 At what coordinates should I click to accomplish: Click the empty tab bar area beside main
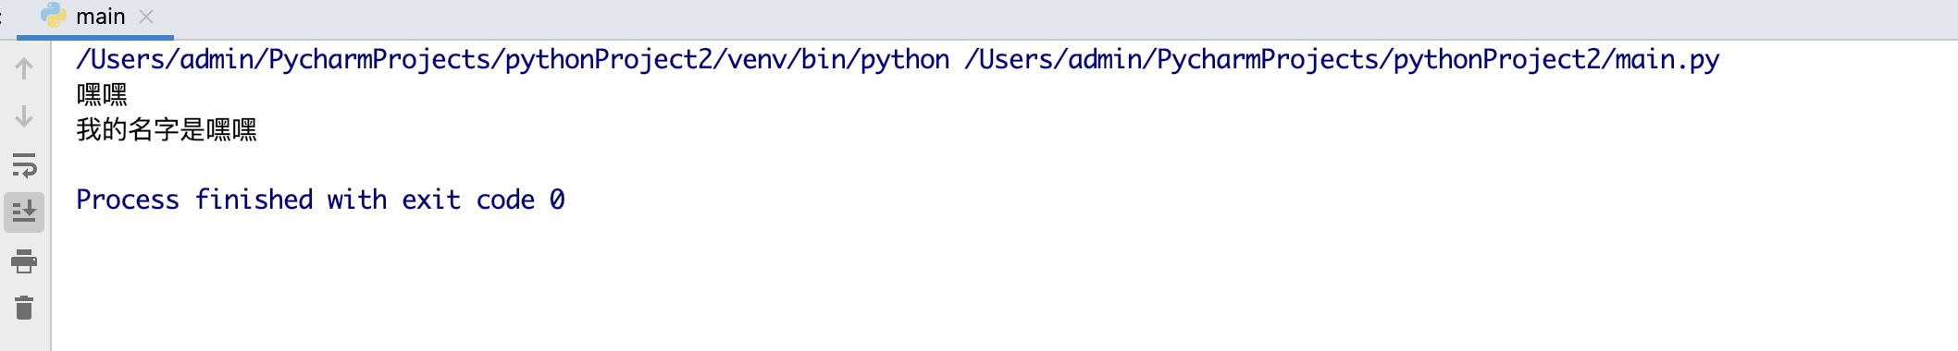1064,18
